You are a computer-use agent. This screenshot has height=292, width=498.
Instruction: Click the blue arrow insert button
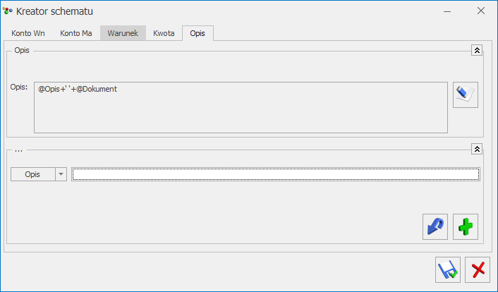[x=435, y=226]
